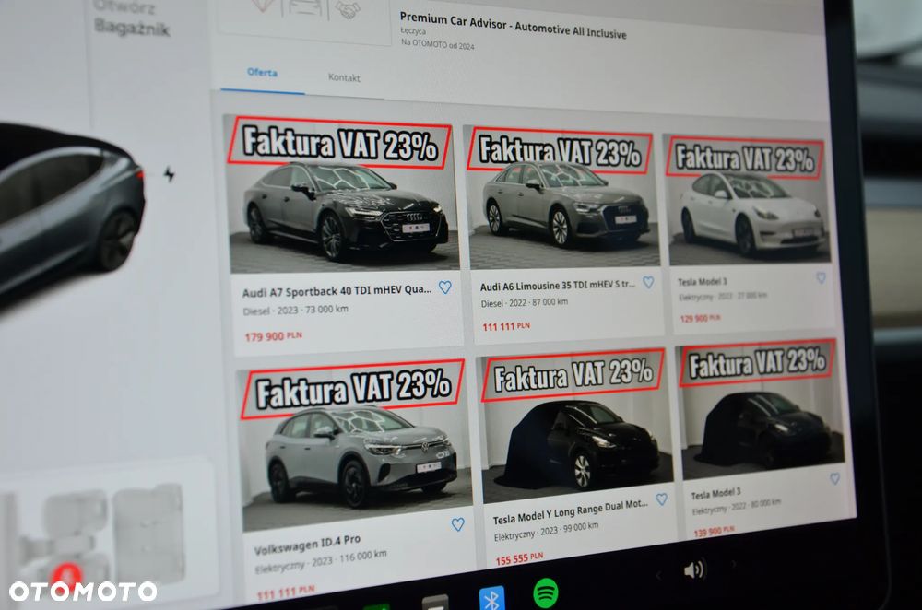Open the 139 900 PLN Tesla Model 3 photo
Screen dimensions: 922x610
761,410
